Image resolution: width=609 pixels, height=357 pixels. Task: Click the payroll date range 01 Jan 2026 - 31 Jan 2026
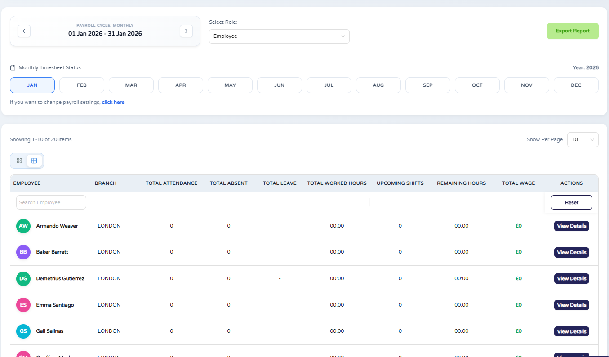coord(105,34)
